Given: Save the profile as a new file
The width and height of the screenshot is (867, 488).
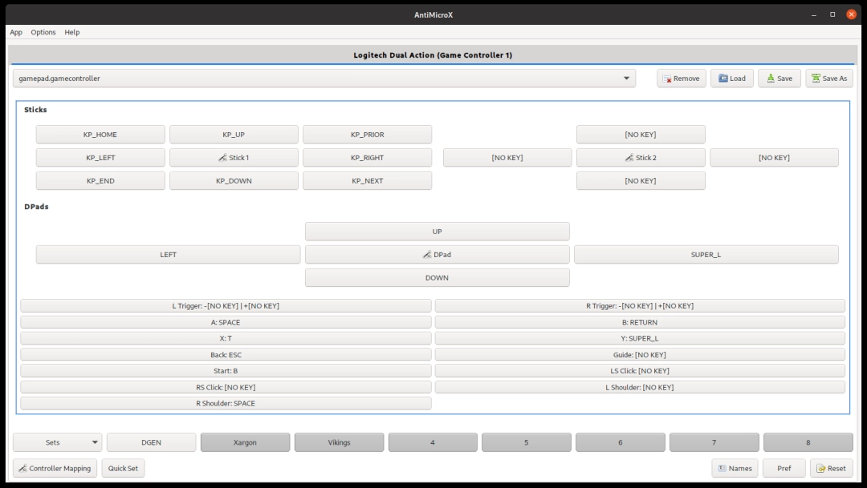Looking at the screenshot, I should 828,78.
